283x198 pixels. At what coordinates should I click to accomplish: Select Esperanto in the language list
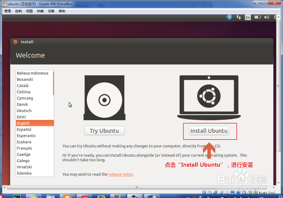pos(35,135)
